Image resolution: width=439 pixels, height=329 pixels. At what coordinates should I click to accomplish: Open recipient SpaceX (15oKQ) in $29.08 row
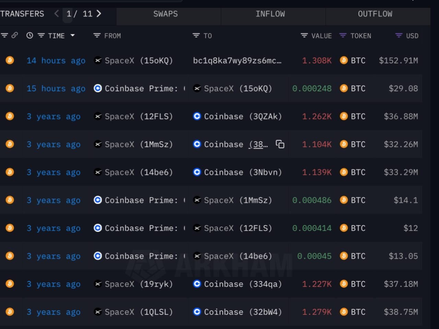(x=238, y=88)
